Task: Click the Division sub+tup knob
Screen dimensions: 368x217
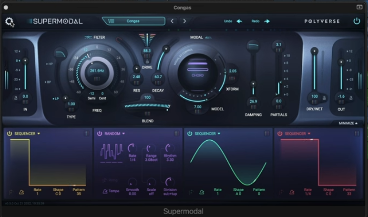Action: 170,182
